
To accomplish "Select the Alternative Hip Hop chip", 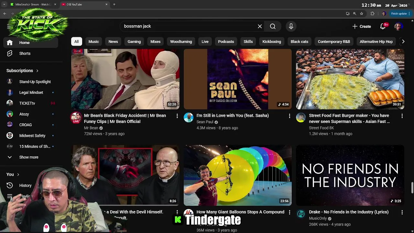I will click(x=376, y=41).
